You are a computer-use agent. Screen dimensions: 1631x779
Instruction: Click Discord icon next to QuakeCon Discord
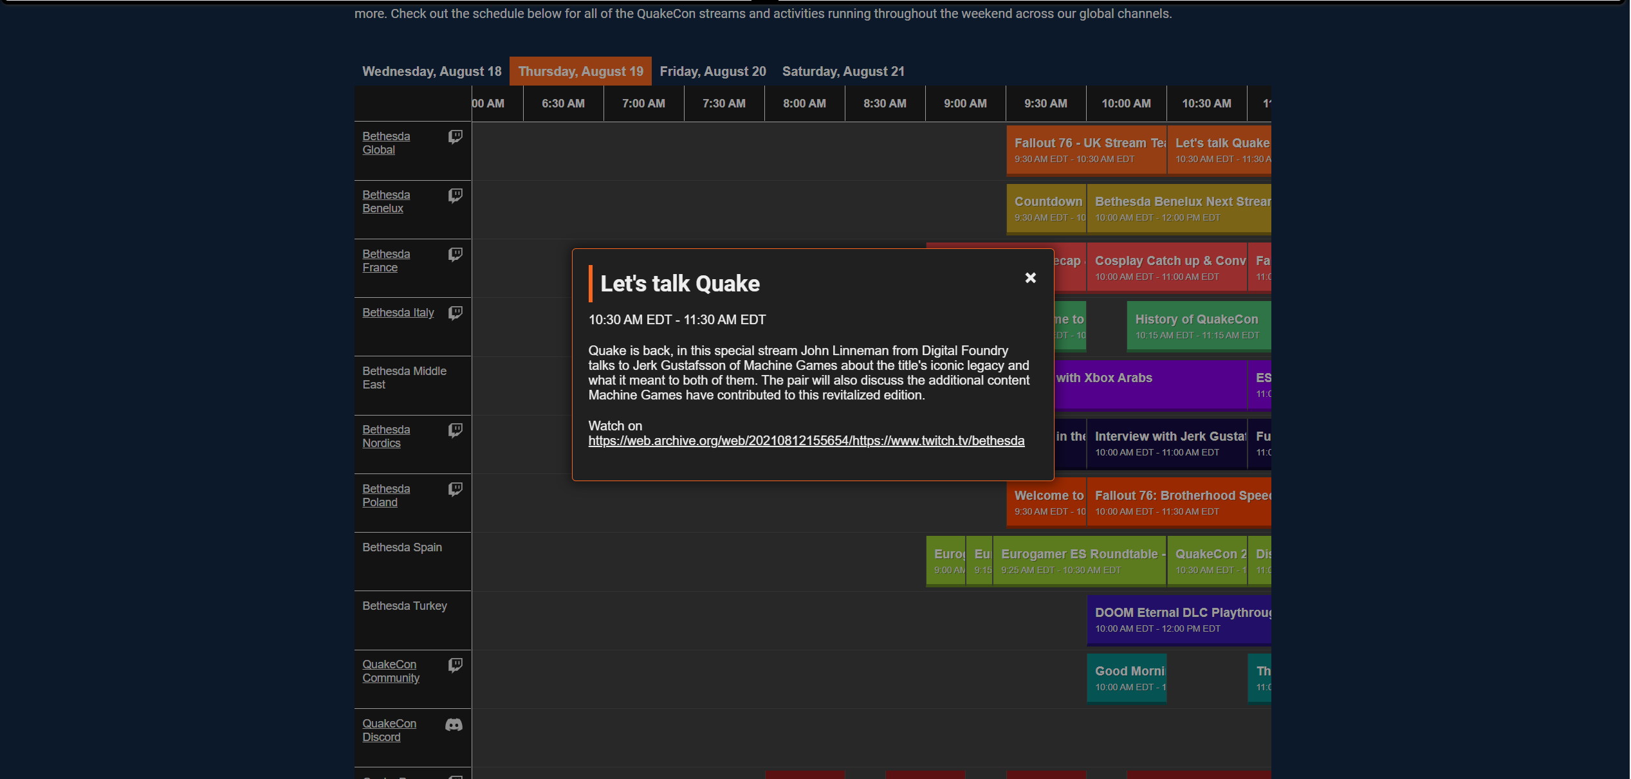454,724
